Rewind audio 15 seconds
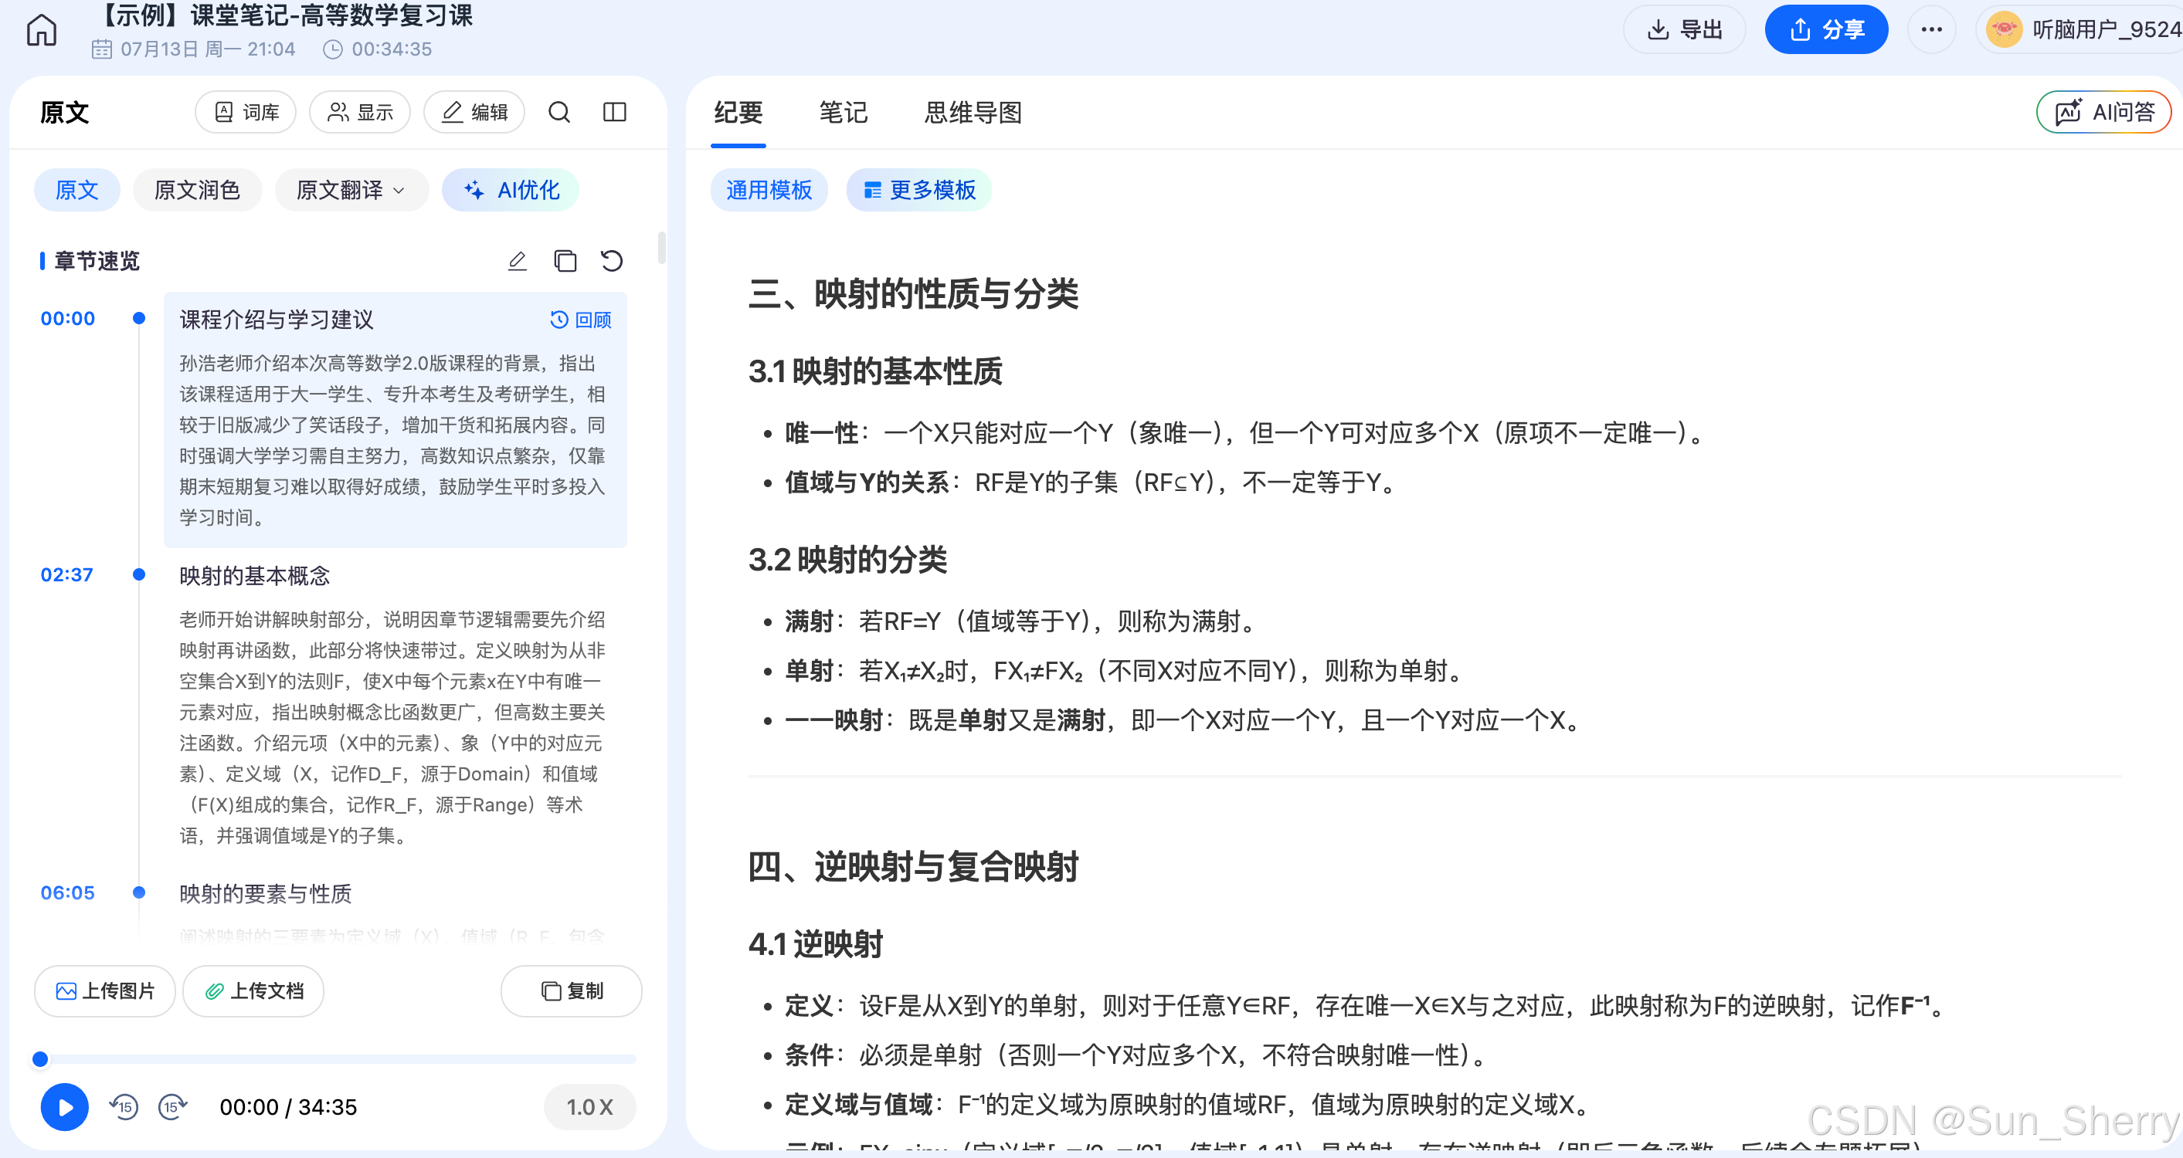The height and width of the screenshot is (1158, 2183). click(x=124, y=1106)
